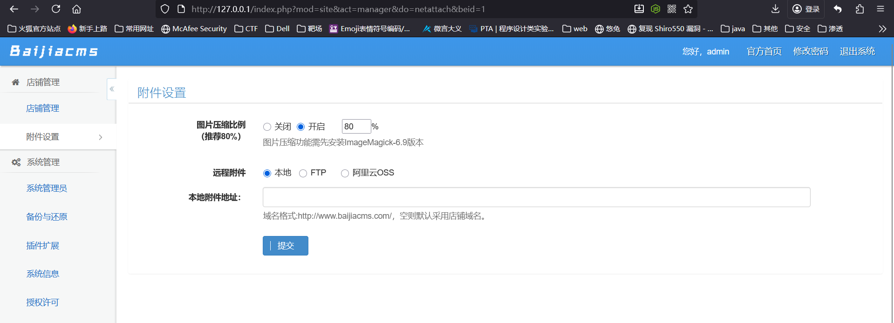Click the browser reload icon
Image resolution: width=894 pixels, height=323 pixels.
pos(56,9)
